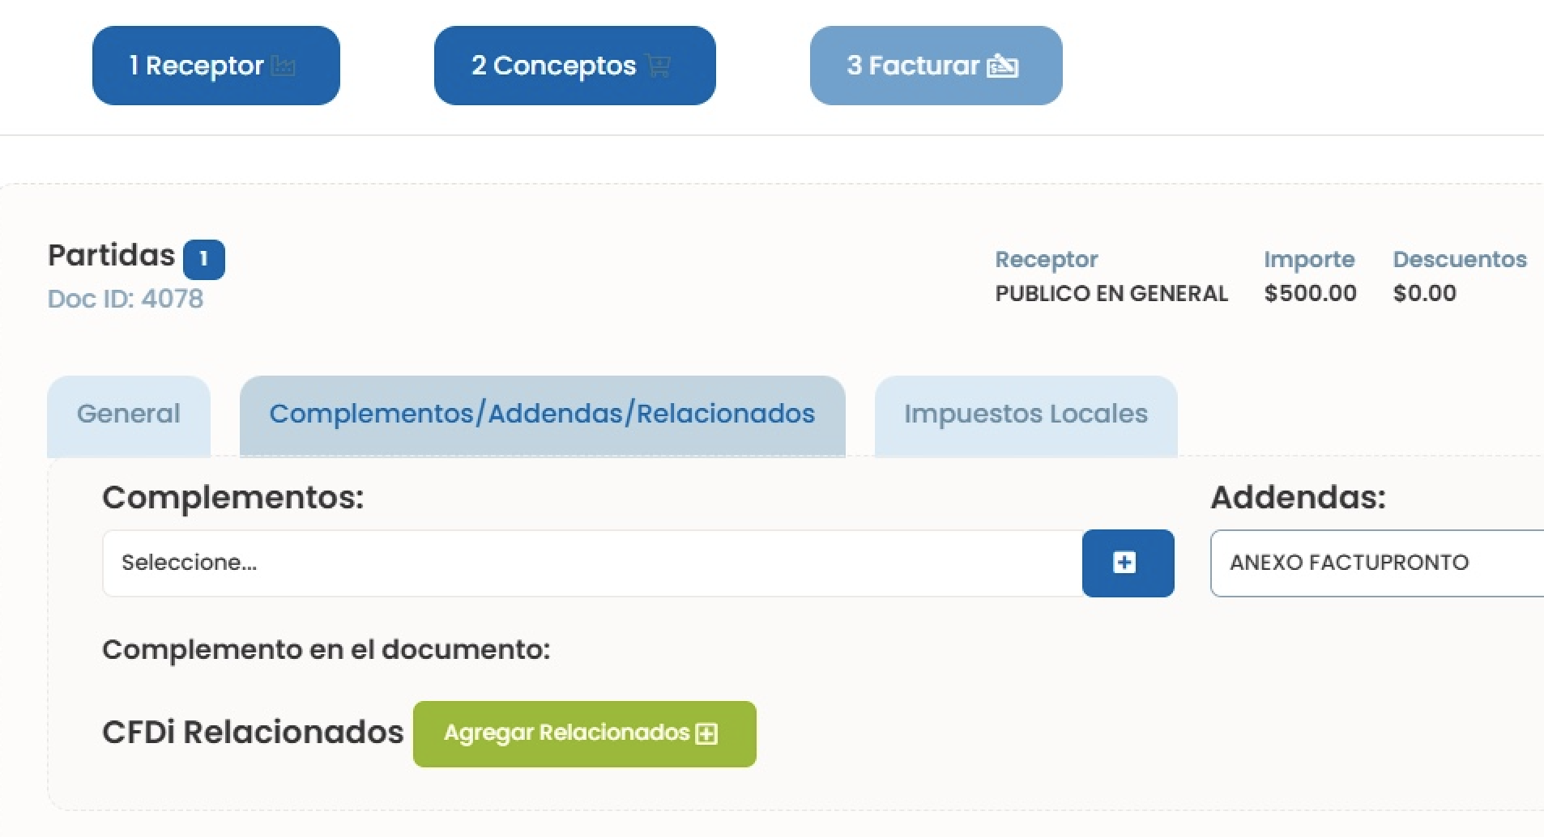Click the Receptor summary column label

(1046, 260)
